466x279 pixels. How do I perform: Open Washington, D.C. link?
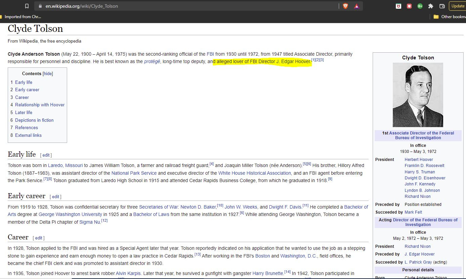point(299,256)
